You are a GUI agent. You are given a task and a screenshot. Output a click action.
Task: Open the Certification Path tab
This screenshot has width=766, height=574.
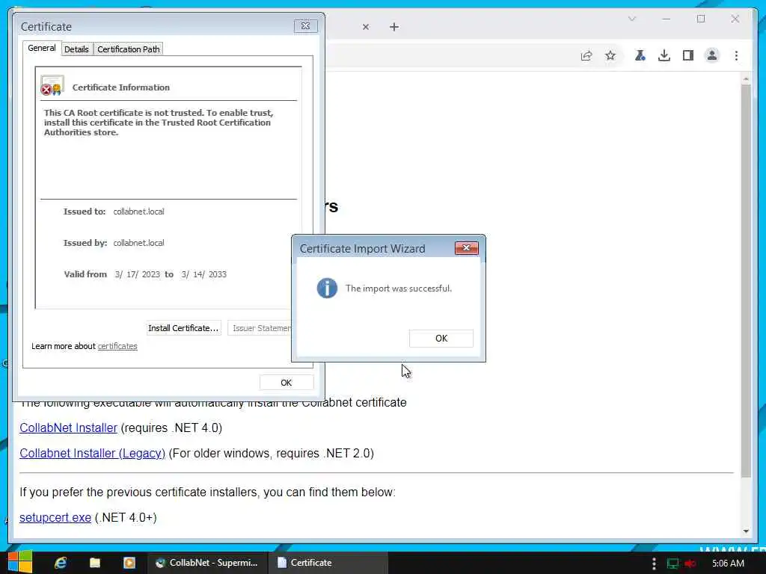[129, 49]
